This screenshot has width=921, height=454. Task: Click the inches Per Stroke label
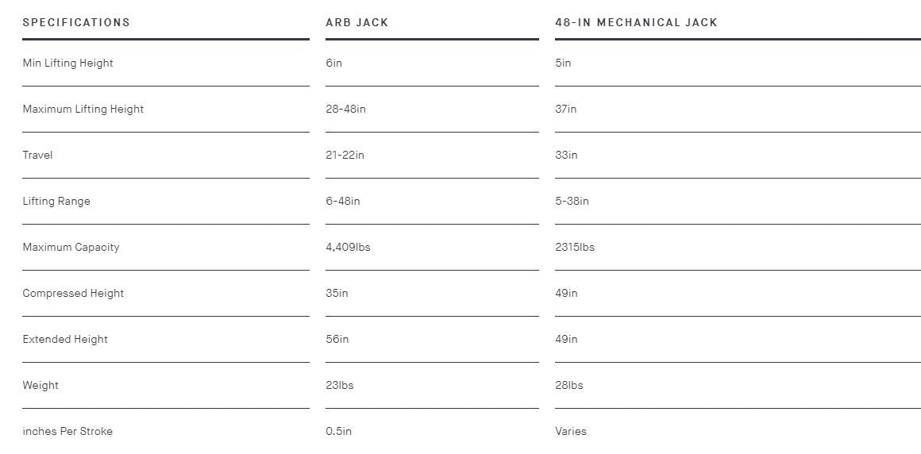[67, 431]
